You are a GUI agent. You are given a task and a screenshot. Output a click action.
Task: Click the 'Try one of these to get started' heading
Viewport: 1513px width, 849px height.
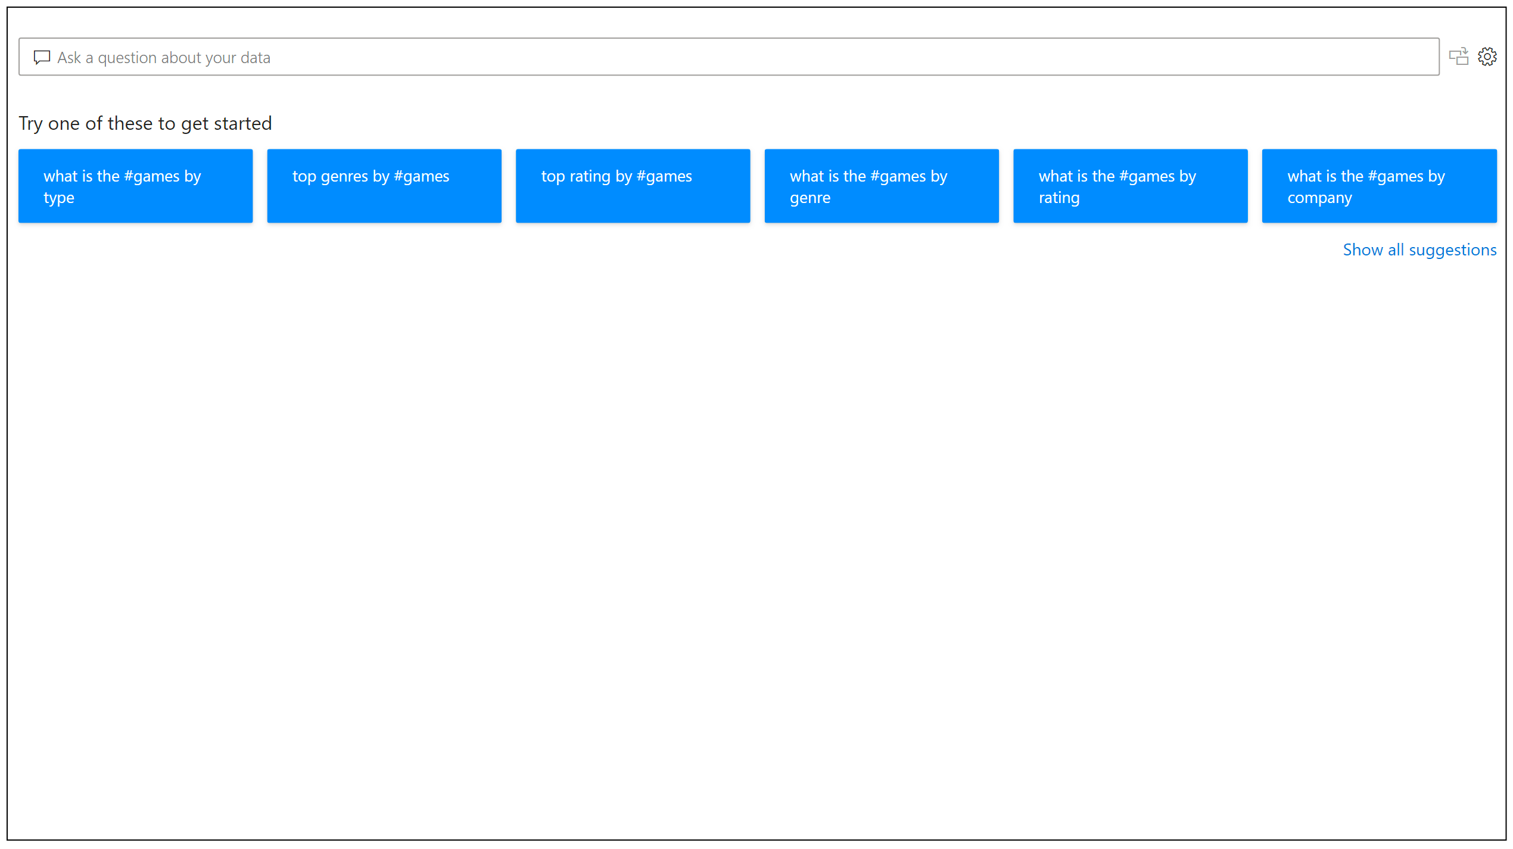coord(145,123)
